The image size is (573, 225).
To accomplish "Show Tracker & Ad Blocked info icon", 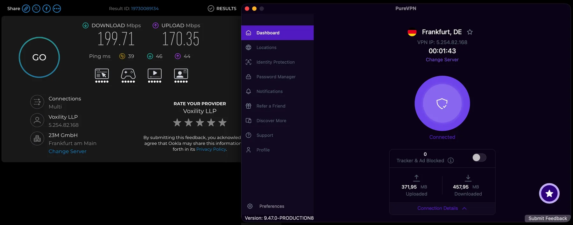I will tap(451, 160).
